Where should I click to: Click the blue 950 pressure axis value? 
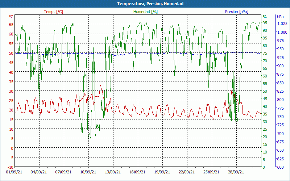[x=280, y=49]
